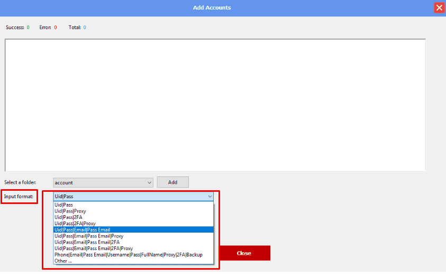Select Uid|Pass|Proxy format option
The image size is (446, 275).
(x=70, y=211)
